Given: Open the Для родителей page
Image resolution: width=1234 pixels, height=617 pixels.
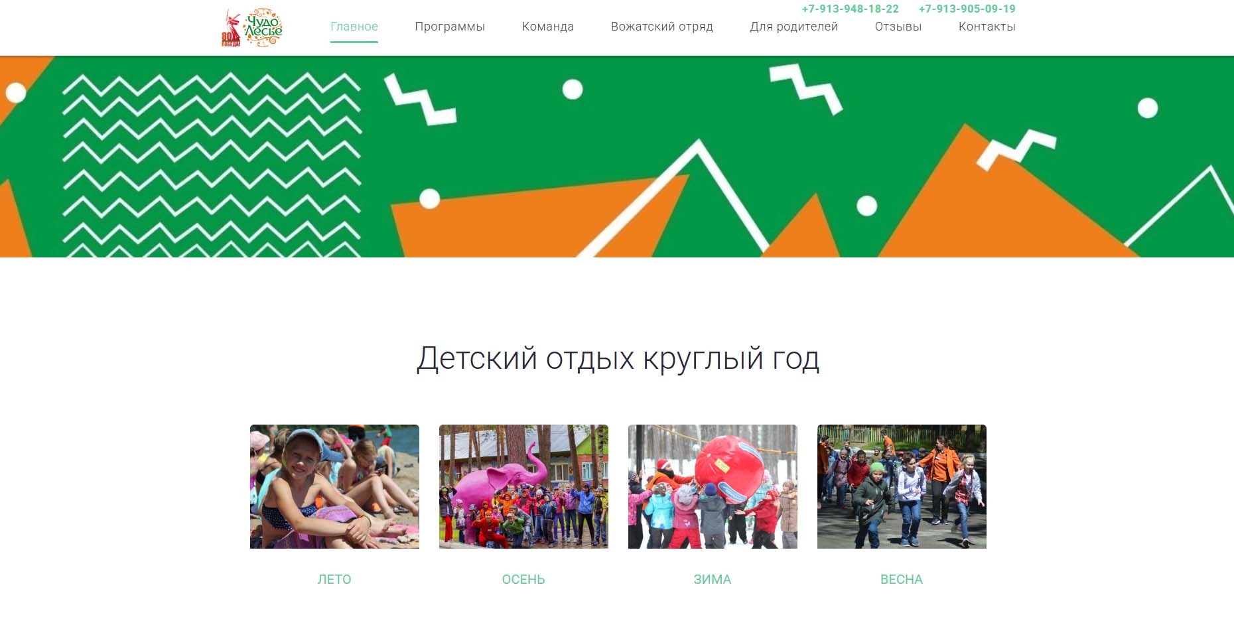Looking at the screenshot, I should (x=794, y=27).
